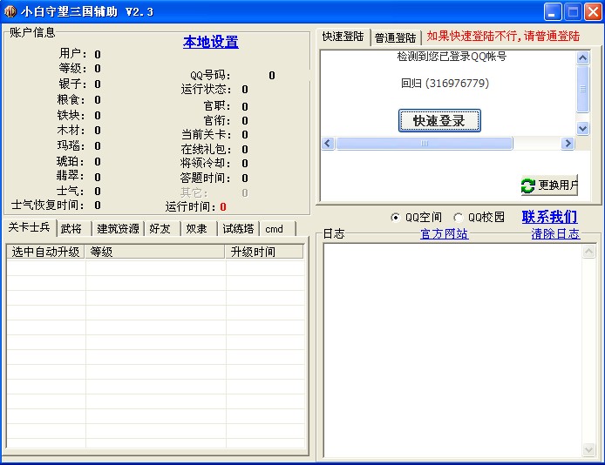Click the 升级时间 column header
The height and width of the screenshot is (465, 605).
265,252
